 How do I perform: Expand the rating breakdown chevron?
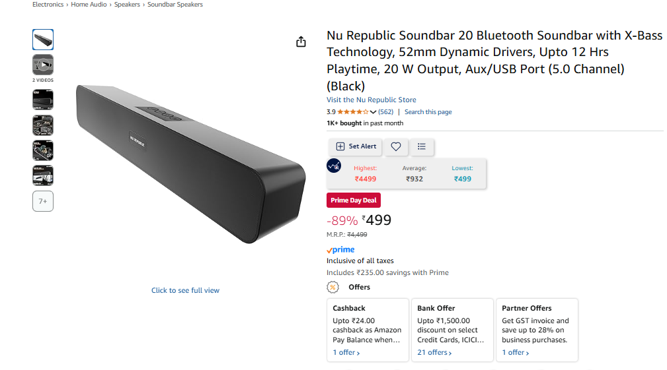coord(373,112)
